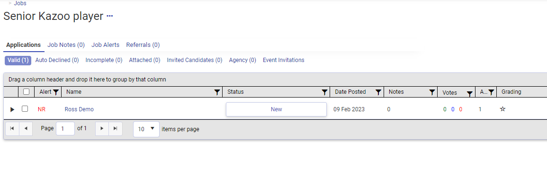The image size is (547, 179).
Task: Tick the select-all checkbox in the header
Action: (x=26, y=92)
